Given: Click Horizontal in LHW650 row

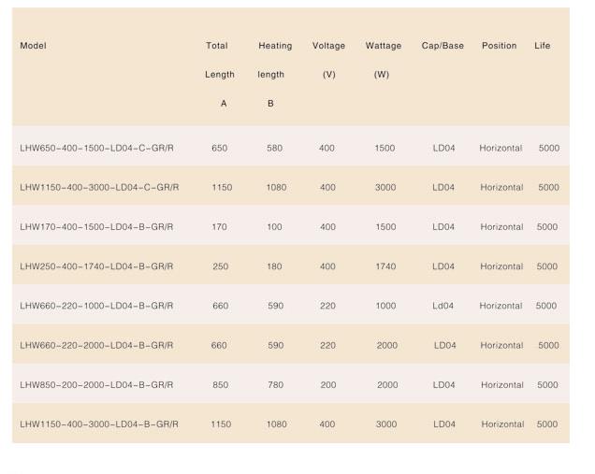Looking at the screenshot, I should click(501, 148).
